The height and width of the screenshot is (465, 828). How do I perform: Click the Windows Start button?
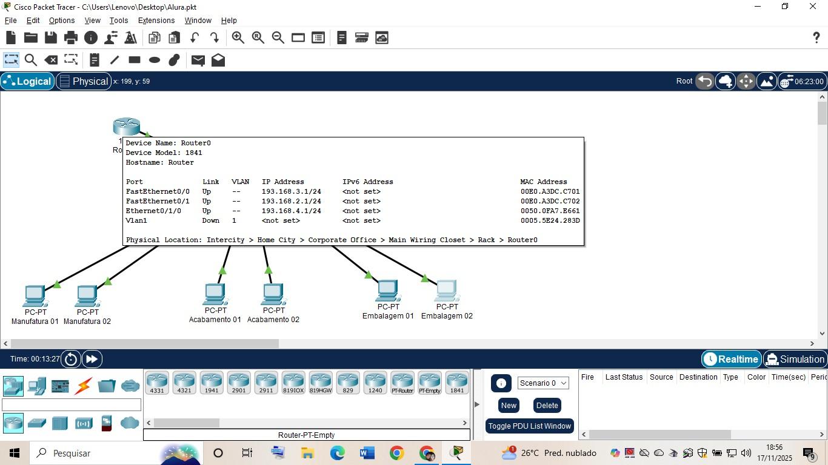point(15,453)
